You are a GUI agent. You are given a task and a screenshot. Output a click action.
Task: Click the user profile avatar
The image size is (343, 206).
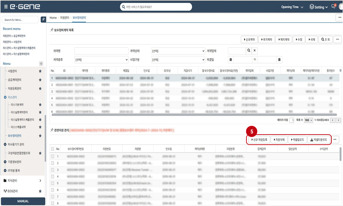[x=340, y=7]
